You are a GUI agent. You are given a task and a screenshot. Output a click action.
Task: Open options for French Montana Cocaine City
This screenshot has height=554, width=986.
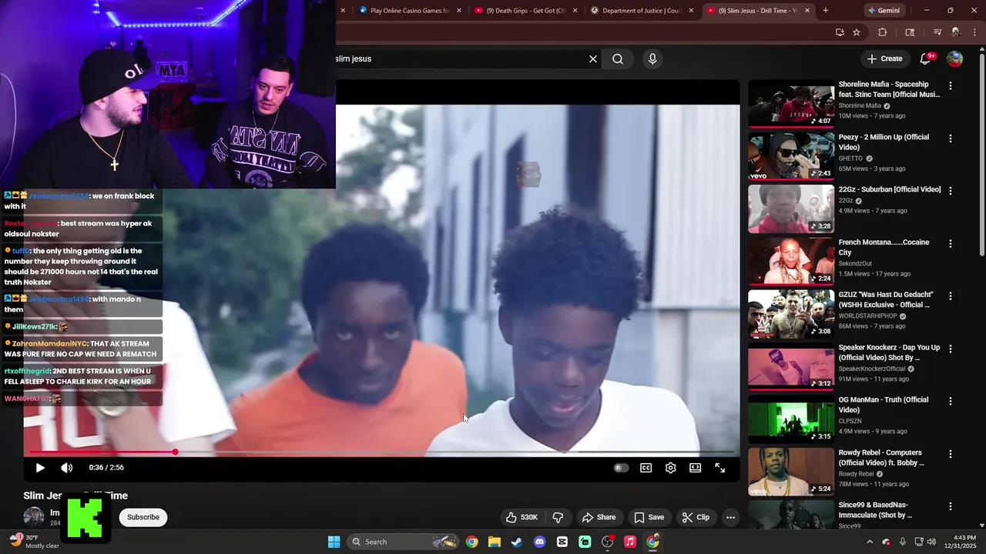click(x=950, y=244)
